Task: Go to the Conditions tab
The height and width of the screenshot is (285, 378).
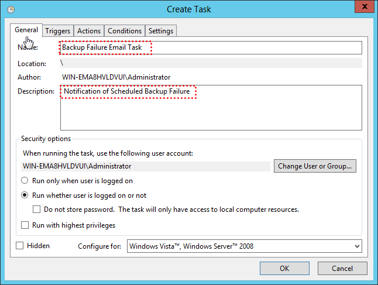Action: click(x=125, y=31)
